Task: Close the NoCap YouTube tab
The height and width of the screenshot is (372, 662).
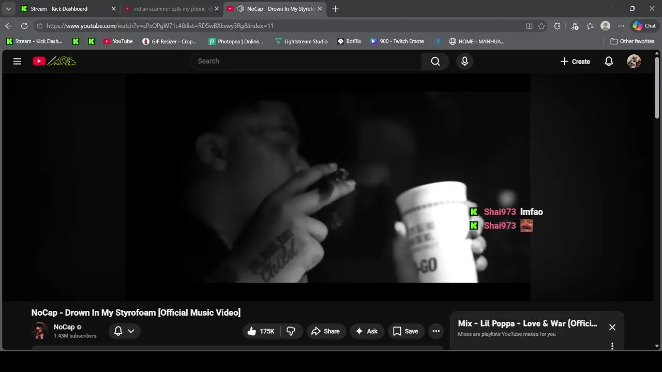Action: (320, 9)
